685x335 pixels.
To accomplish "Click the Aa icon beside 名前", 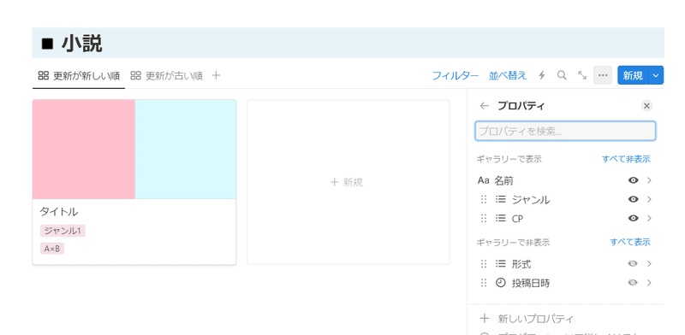I will pos(484,180).
